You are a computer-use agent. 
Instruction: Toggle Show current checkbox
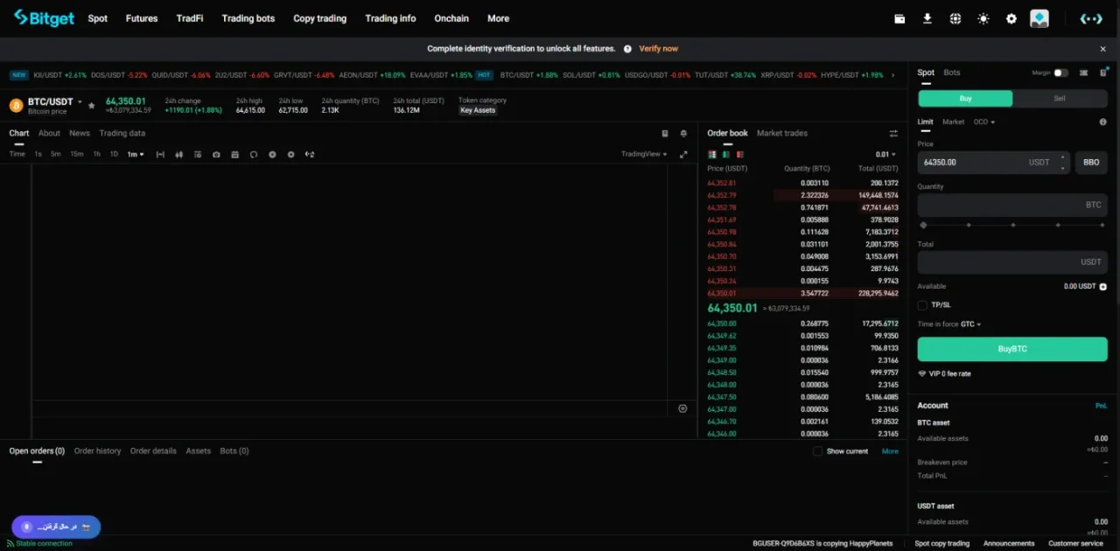pos(817,451)
